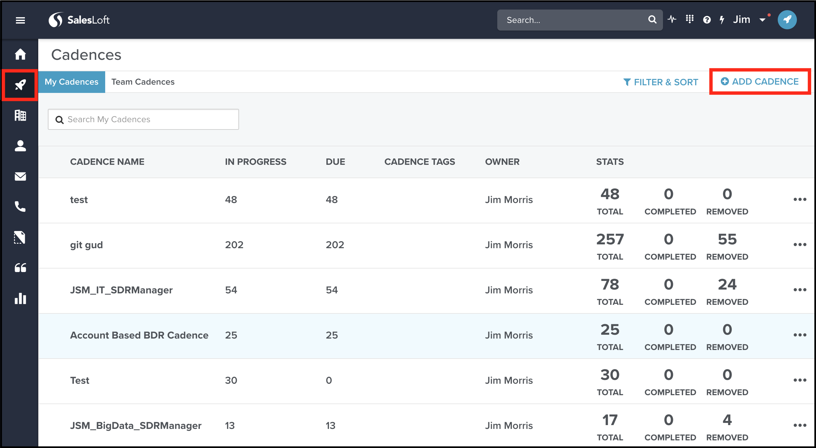Open People icon in sidebar

20,146
